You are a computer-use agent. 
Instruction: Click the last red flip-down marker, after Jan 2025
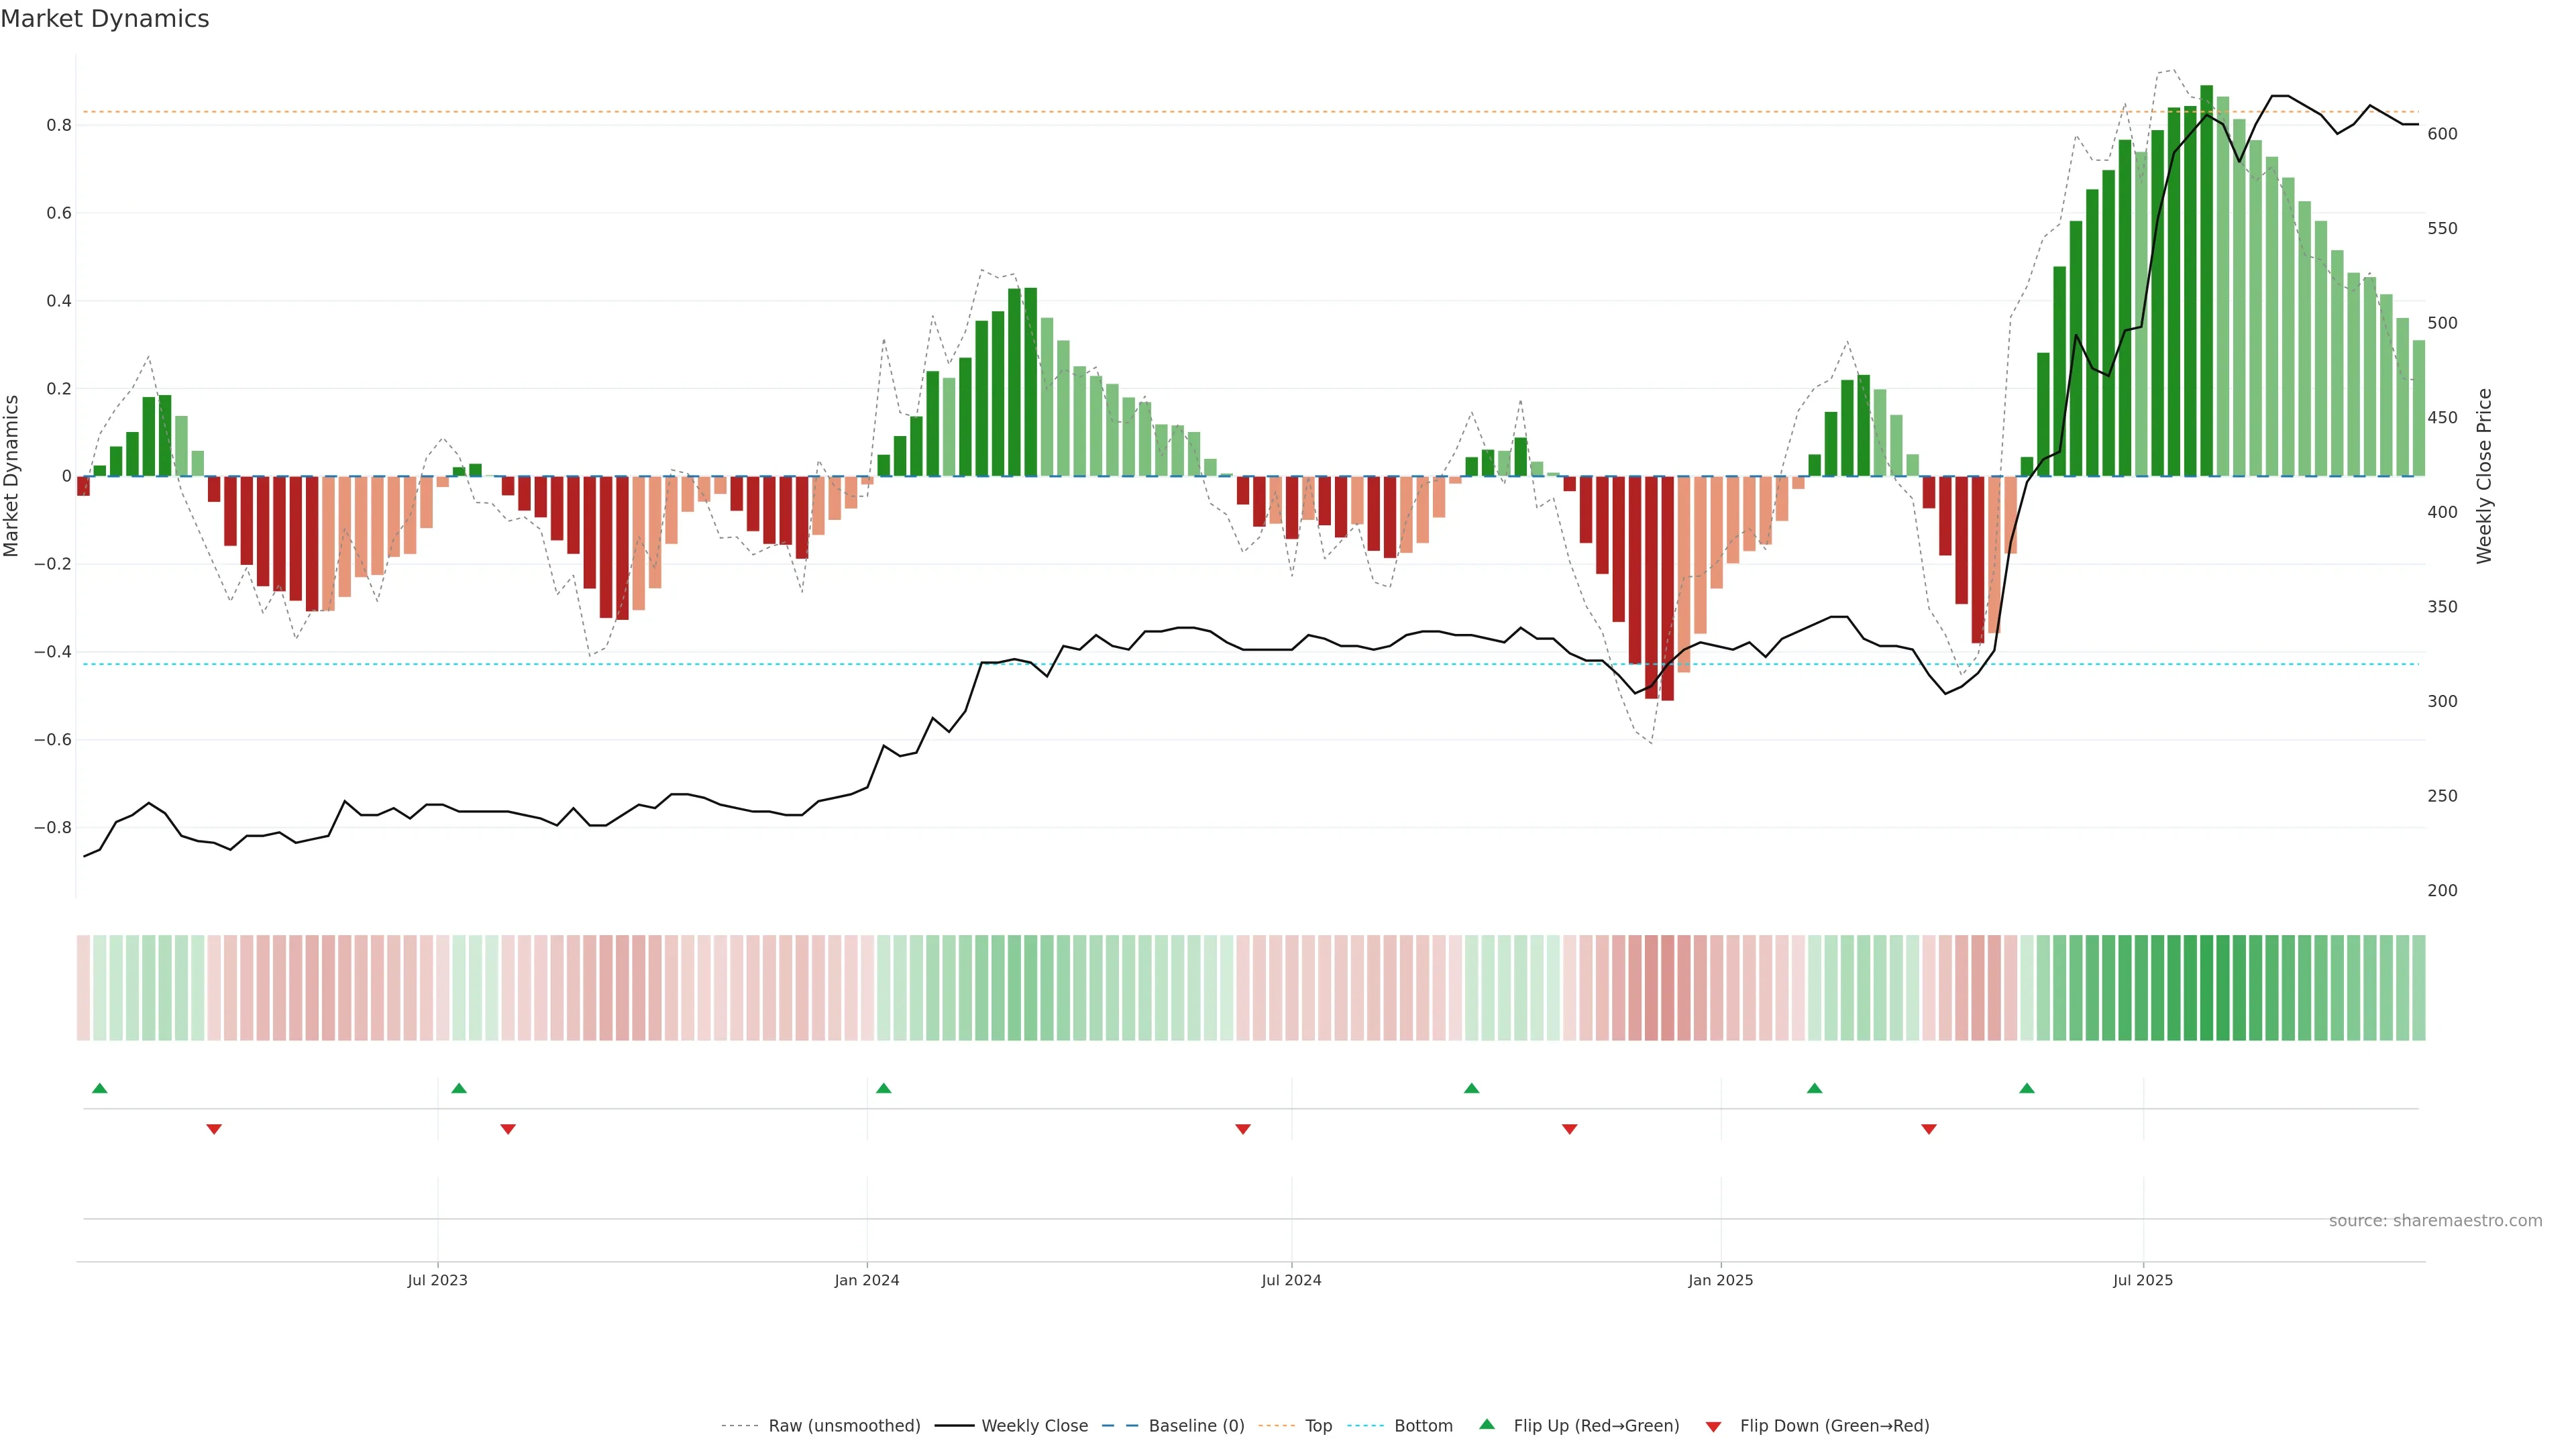click(1928, 1129)
